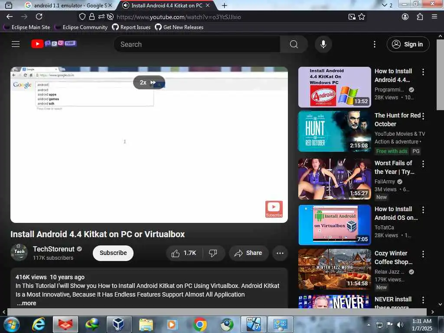The image size is (444, 333).
Task: Click the taskbar clock showing 1:31 AM
Action: pos(421,325)
